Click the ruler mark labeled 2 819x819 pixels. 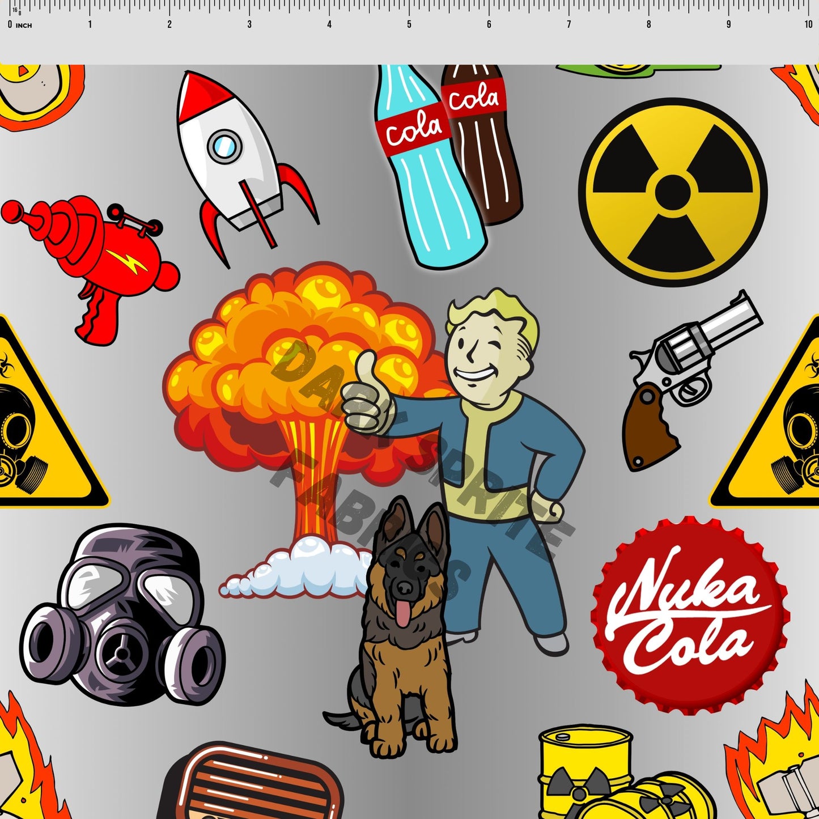click(x=169, y=24)
